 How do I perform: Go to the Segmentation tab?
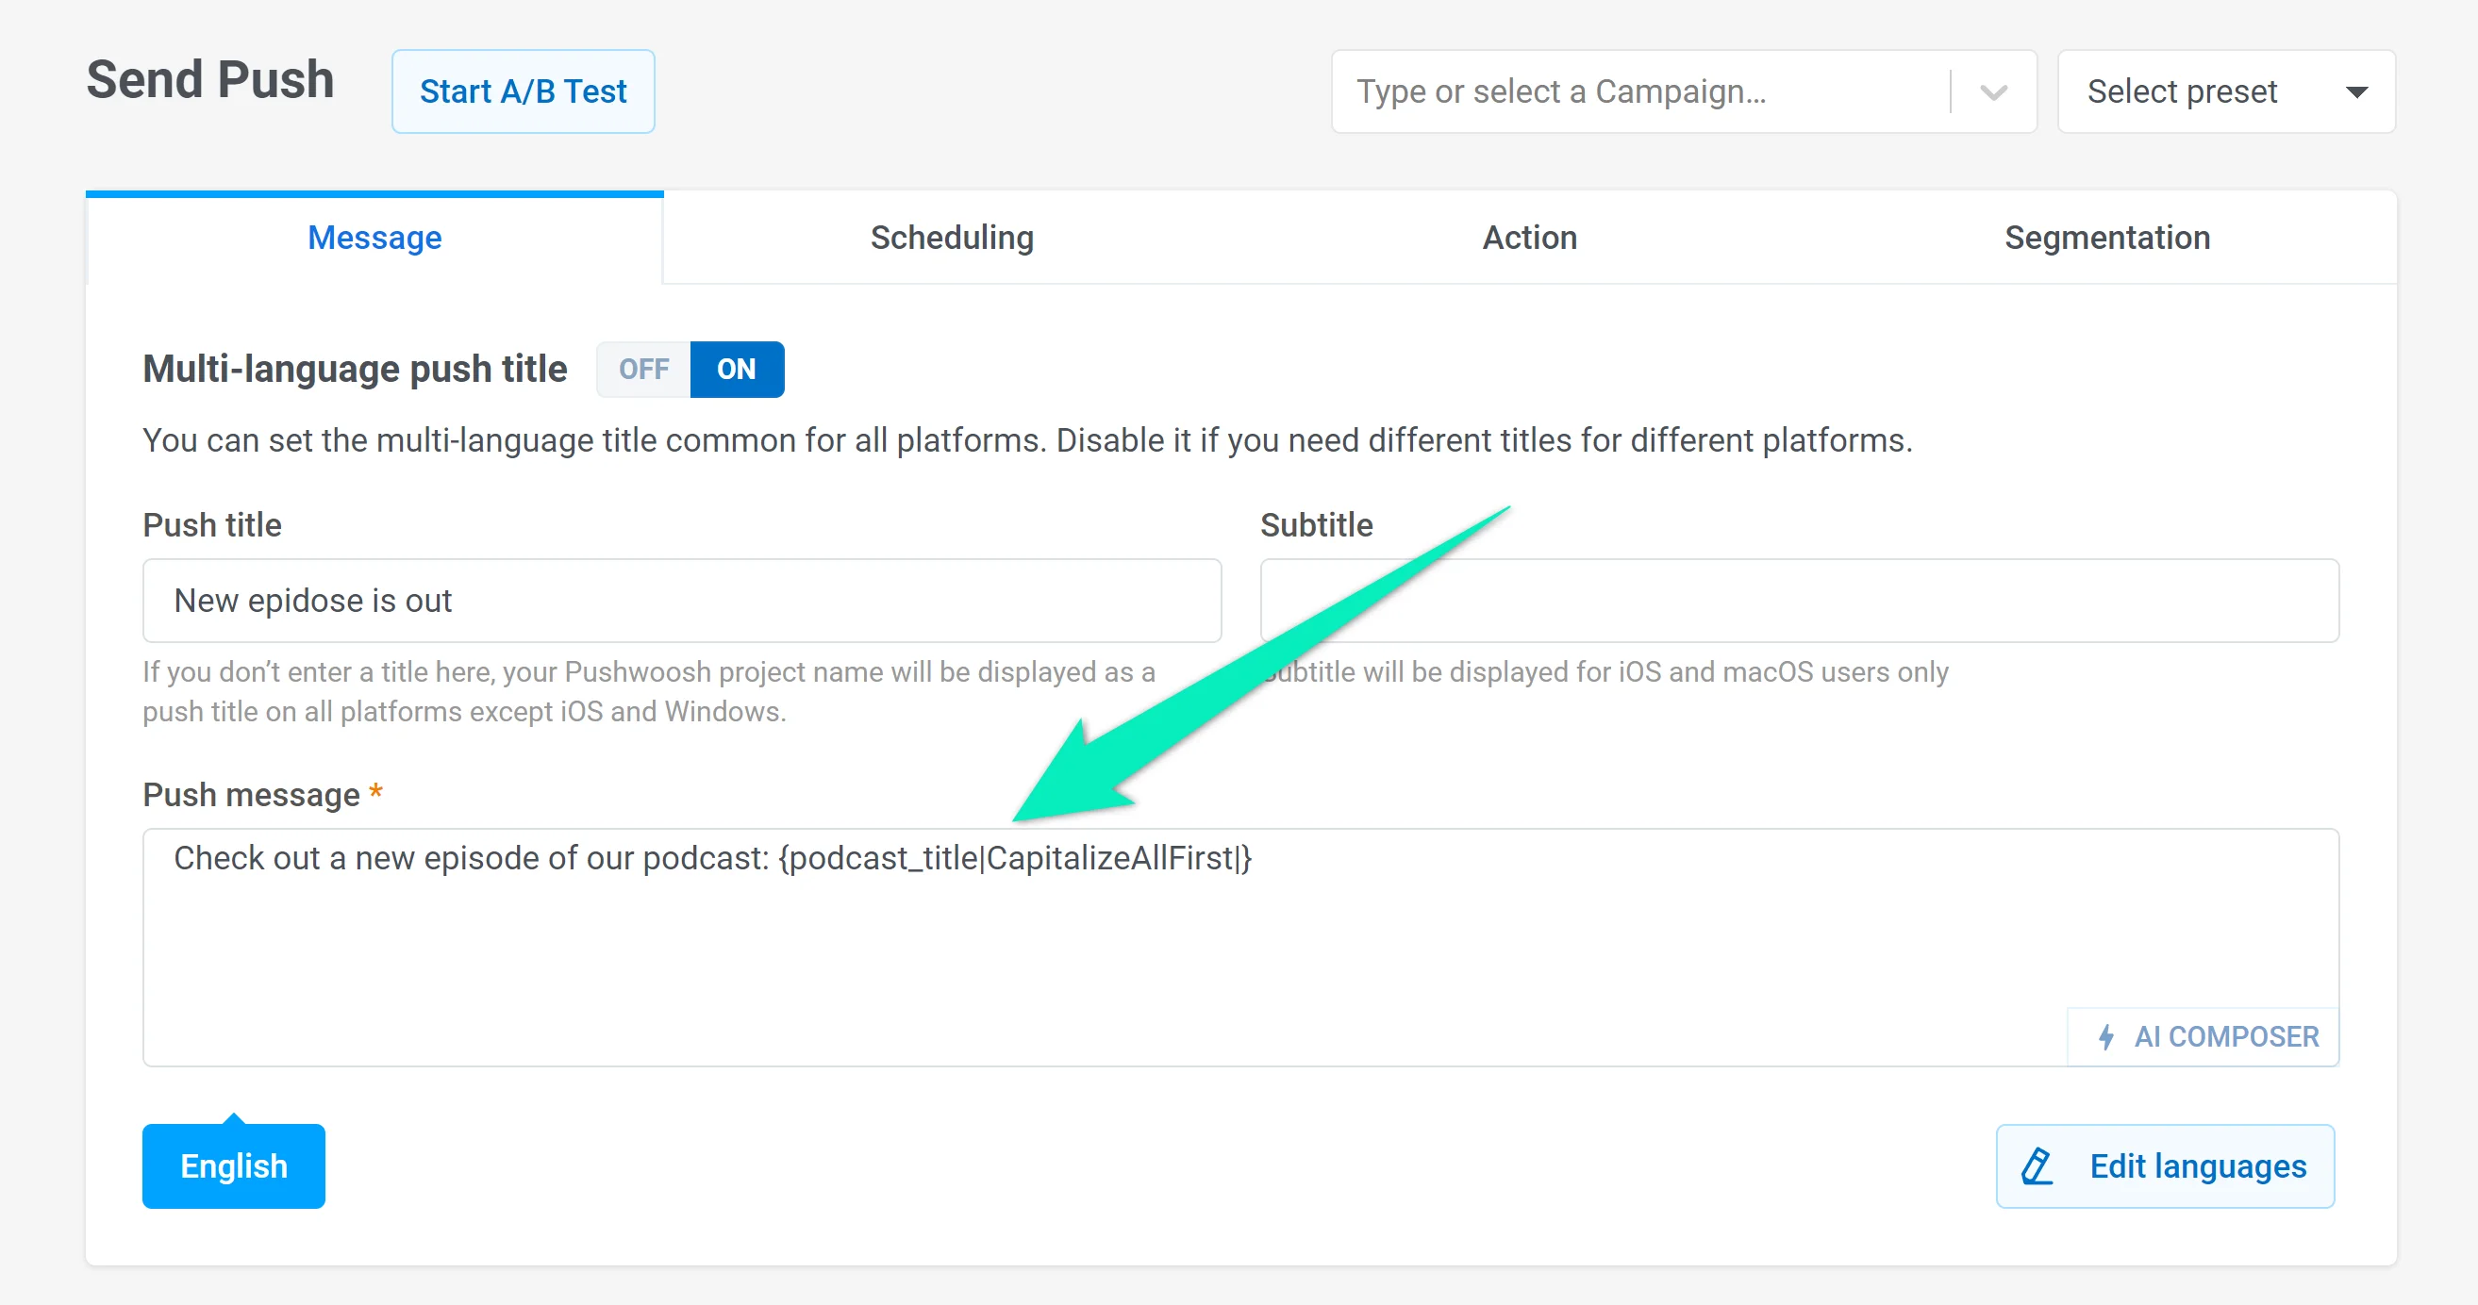coord(2106,238)
